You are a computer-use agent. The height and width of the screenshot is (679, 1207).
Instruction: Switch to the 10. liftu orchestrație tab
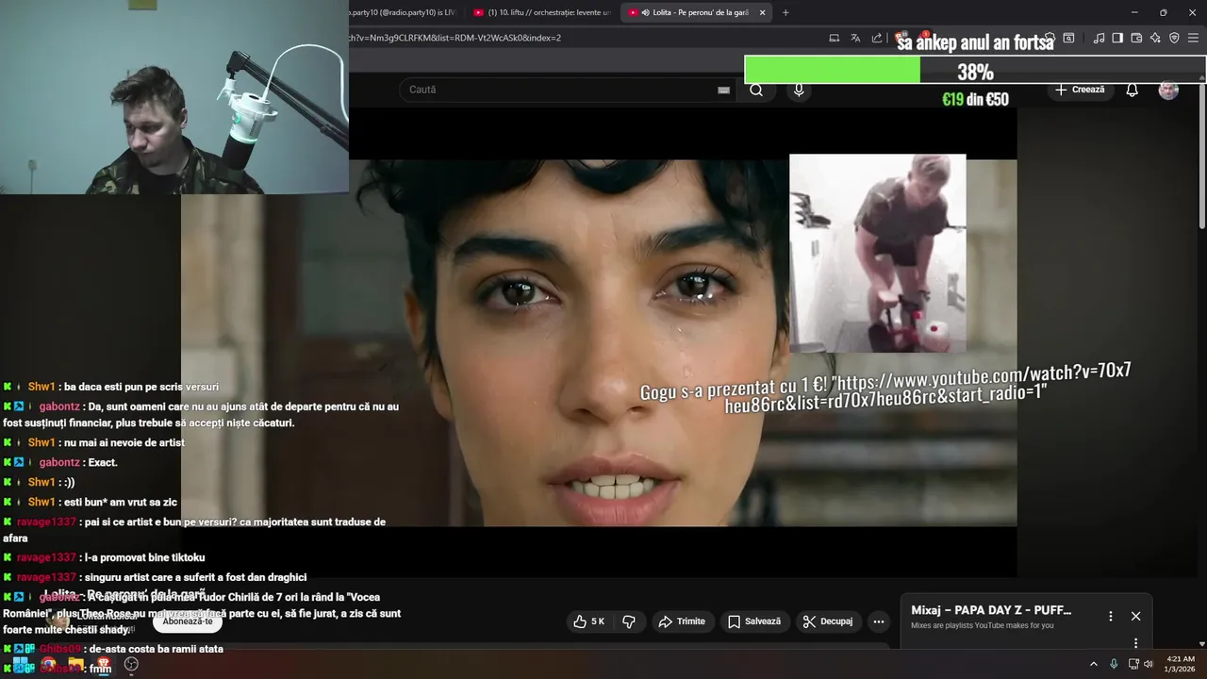click(541, 12)
